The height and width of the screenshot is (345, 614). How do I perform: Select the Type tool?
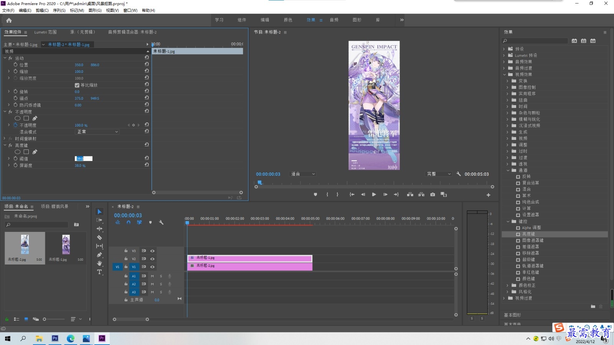point(99,272)
